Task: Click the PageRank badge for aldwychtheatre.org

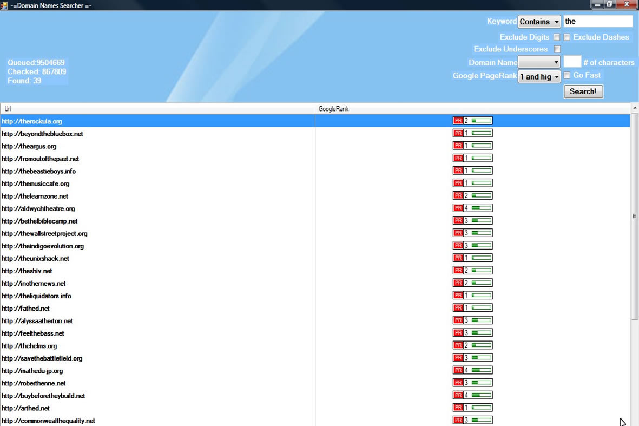Action: click(x=473, y=208)
